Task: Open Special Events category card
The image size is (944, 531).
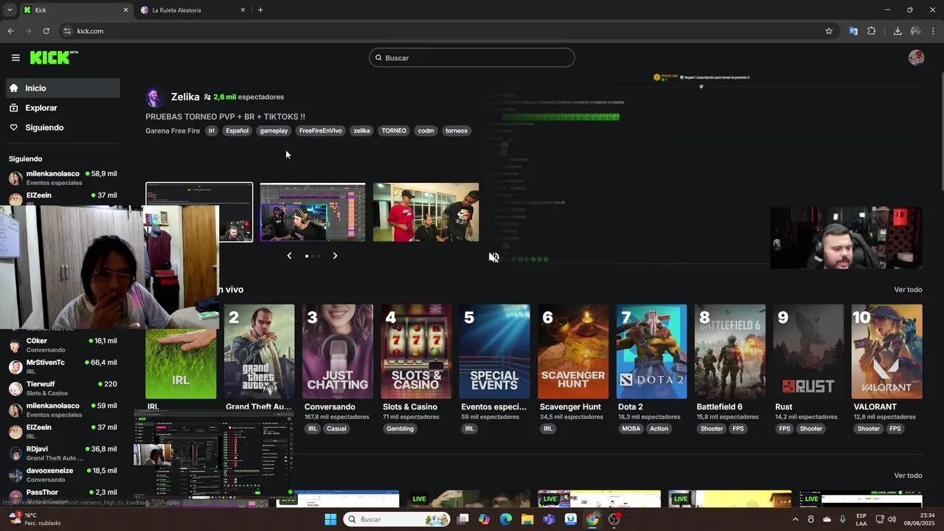Action: (494, 352)
